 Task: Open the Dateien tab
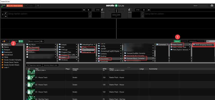pos(177,41)
